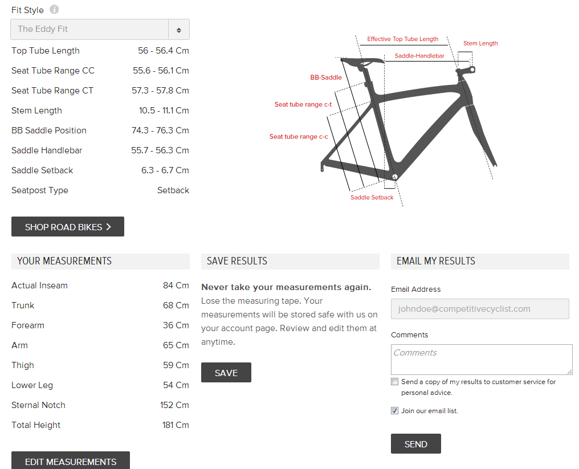Click Edit Measurements button

click(x=71, y=460)
